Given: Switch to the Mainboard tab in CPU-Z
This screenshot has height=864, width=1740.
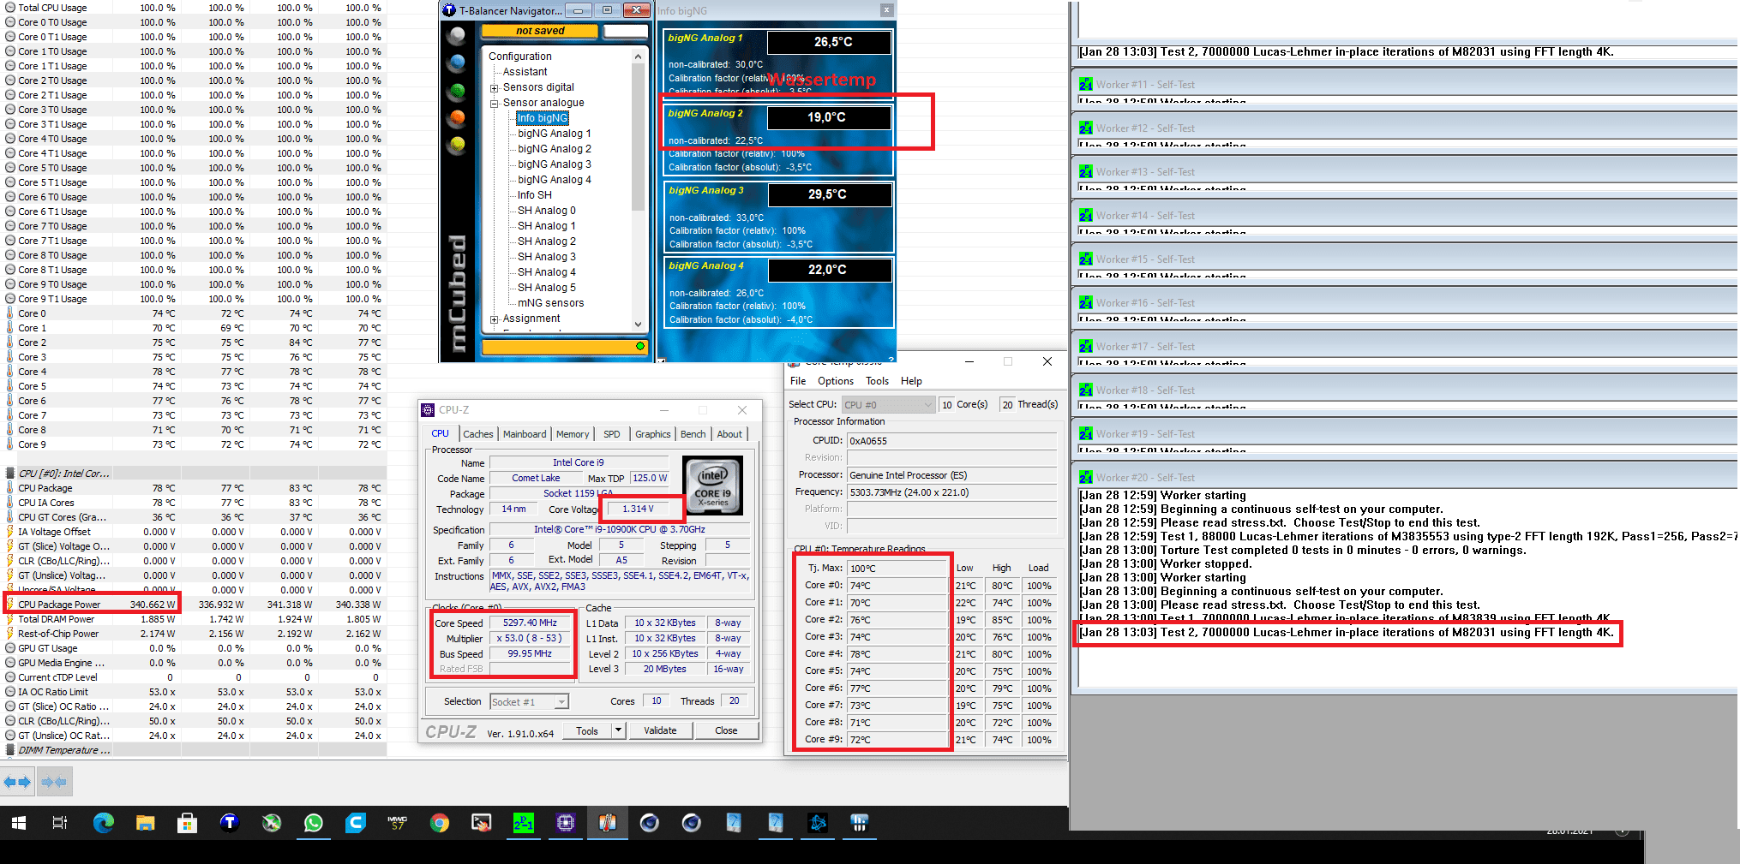Looking at the screenshot, I should [525, 434].
